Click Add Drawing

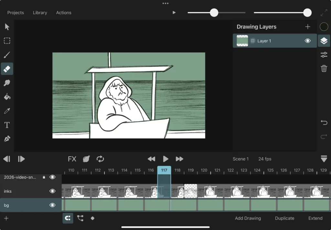248,218
